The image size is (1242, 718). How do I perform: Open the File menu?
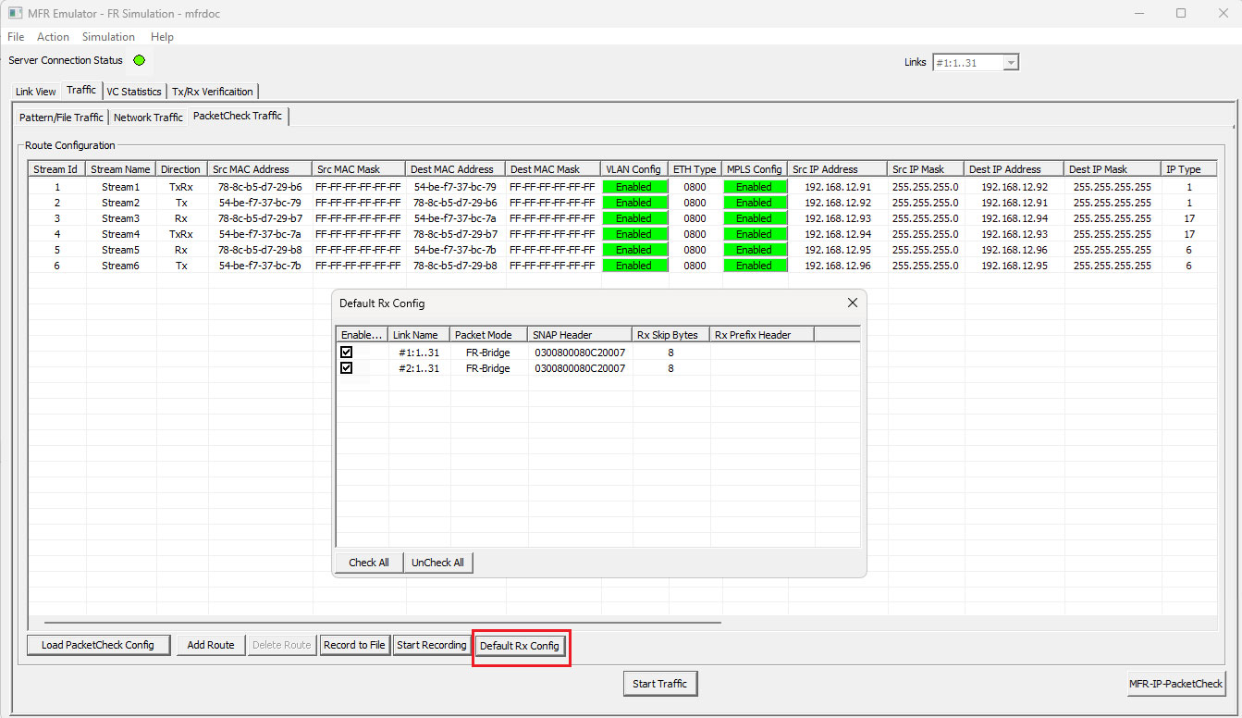point(15,37)
